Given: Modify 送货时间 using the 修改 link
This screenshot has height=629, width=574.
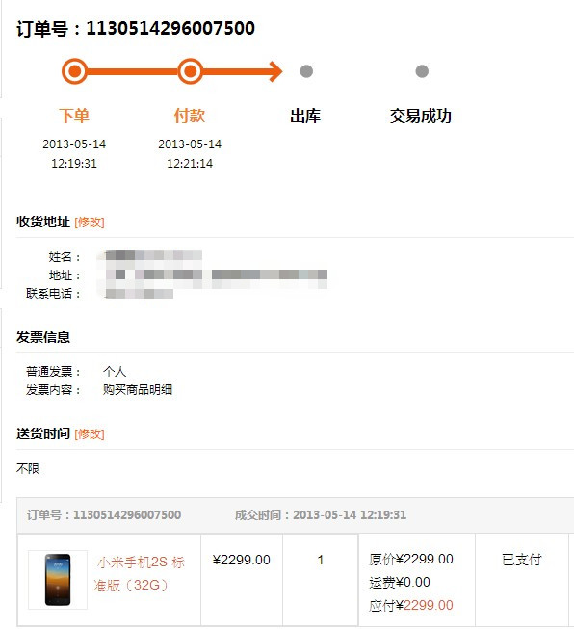Looking at the screenshot, I should pos(90,433).
